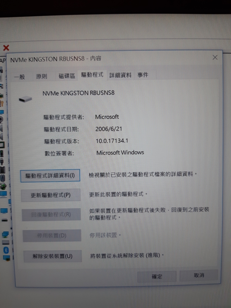Click the Microsoft Windows signer value

click(x=120, y=152)
